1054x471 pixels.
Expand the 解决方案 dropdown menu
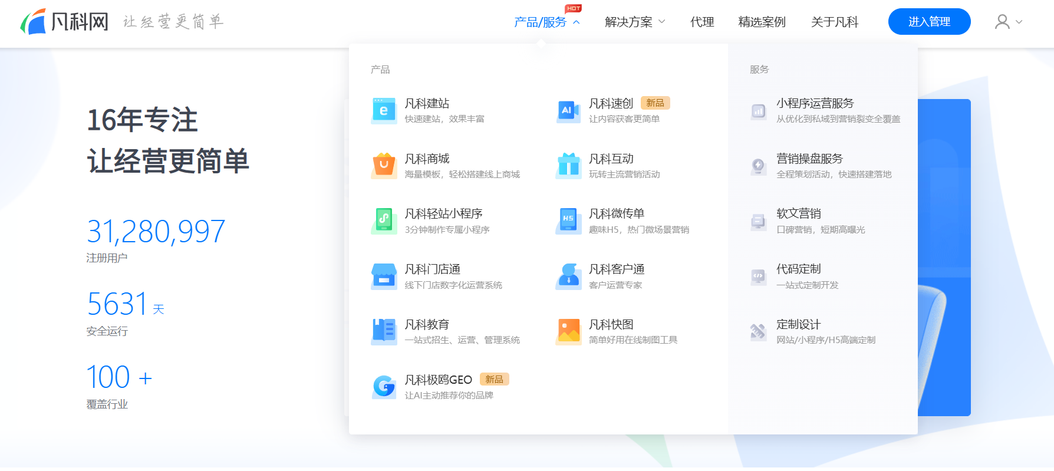pyautogui.click(x=635, y=22)
